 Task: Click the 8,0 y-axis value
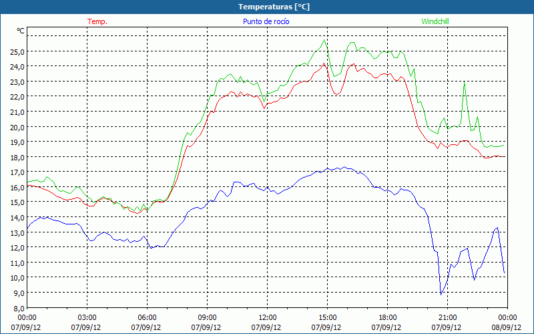point(19,308)
